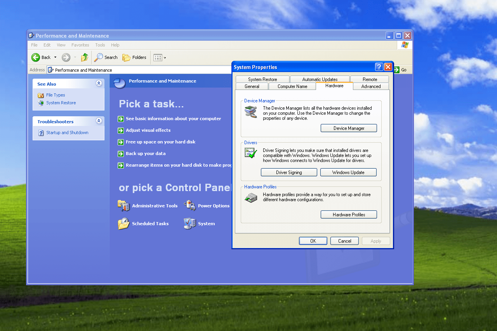Screen dimensions: 497x331
Task: Click the System Properties title bar
Action: point(303,67)
